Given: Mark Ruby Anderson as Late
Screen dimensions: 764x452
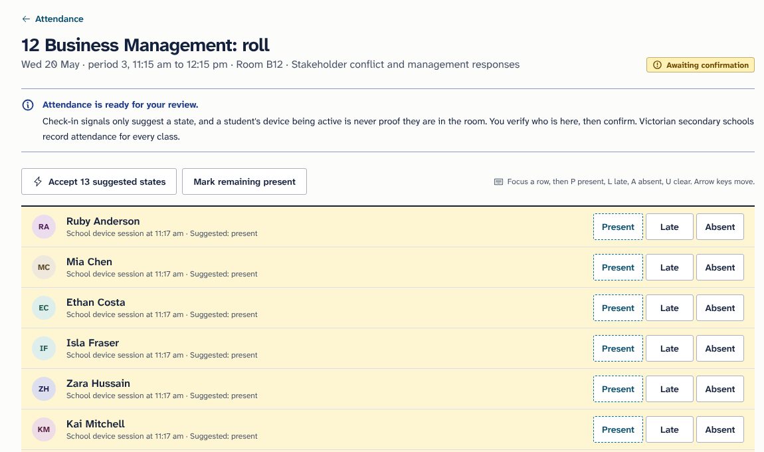Looking at the screenshot, I should (x=670, y=227).
